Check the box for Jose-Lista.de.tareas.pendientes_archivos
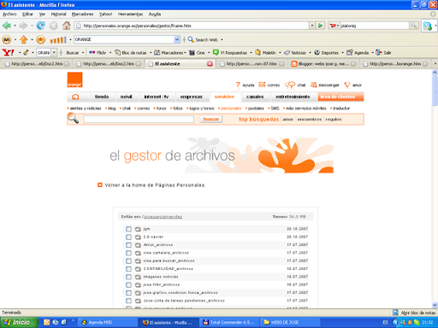This screenshot has height=328, width=438. (128, 301)
